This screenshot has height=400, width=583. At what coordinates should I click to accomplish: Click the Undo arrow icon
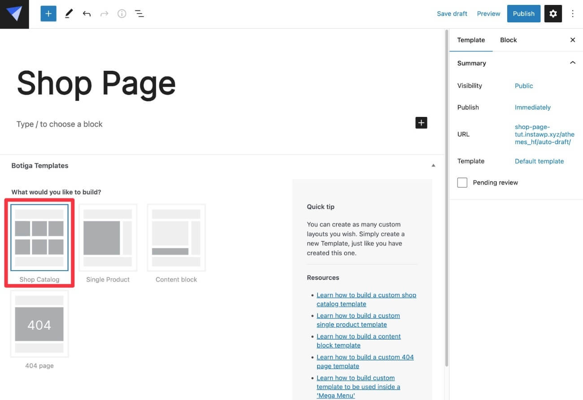tap(87, 14)
